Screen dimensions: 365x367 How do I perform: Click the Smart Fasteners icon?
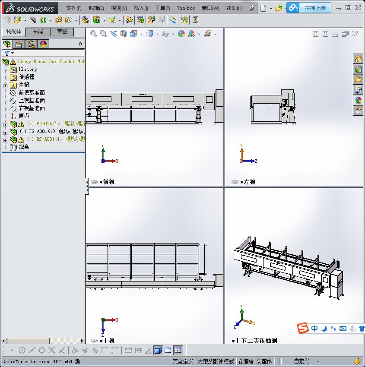click(59, 20)
